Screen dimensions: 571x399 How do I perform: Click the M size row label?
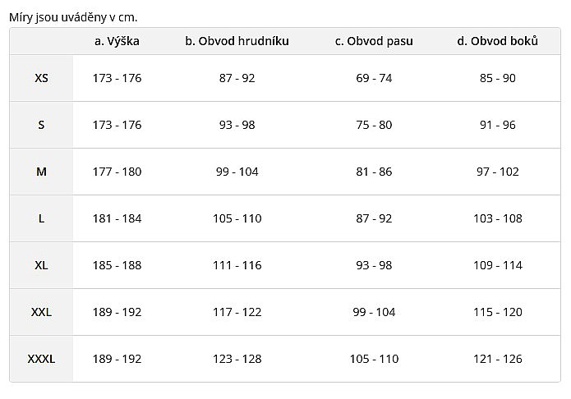(42, 172)
